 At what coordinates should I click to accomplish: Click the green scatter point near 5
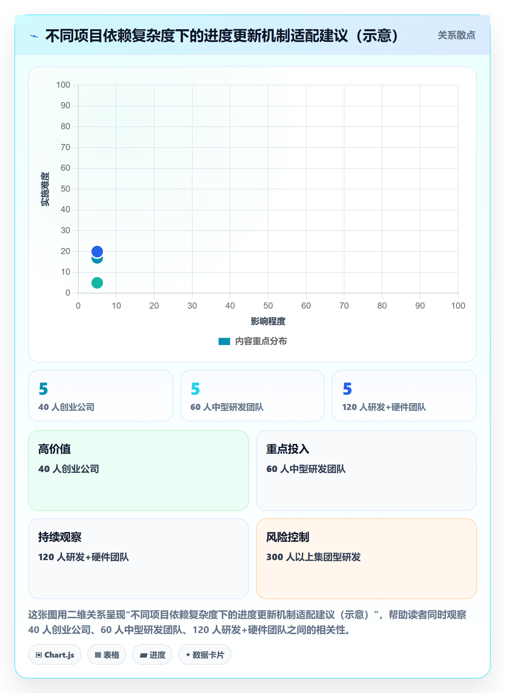[97, 283]
